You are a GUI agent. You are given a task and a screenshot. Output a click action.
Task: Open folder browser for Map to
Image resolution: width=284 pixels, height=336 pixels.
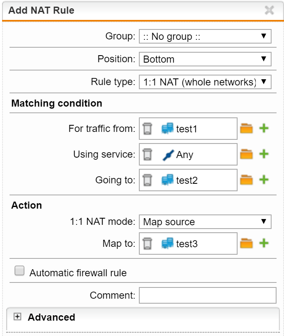(x=246, y=243)
